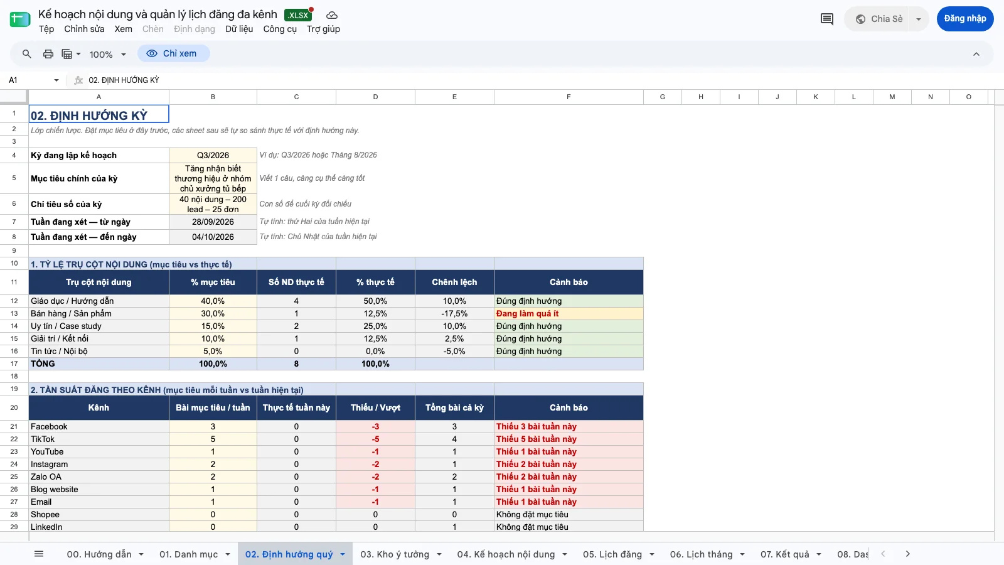Select the 'Bán hàng / Sản phẩm' cell
This screenshot has width=1004, height=565.
click(x=99, y=313)
